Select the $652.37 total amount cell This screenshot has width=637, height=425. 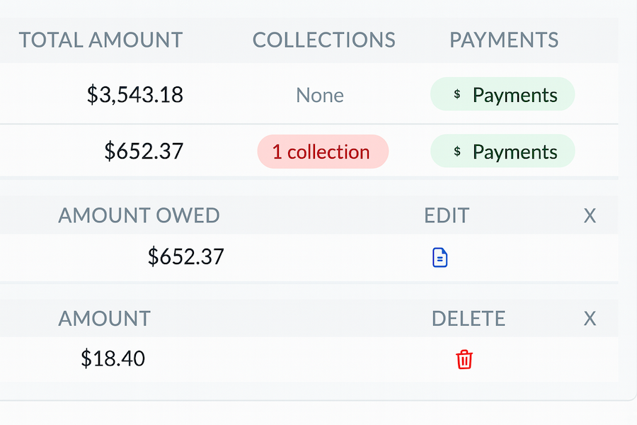[x=144, y=151]
